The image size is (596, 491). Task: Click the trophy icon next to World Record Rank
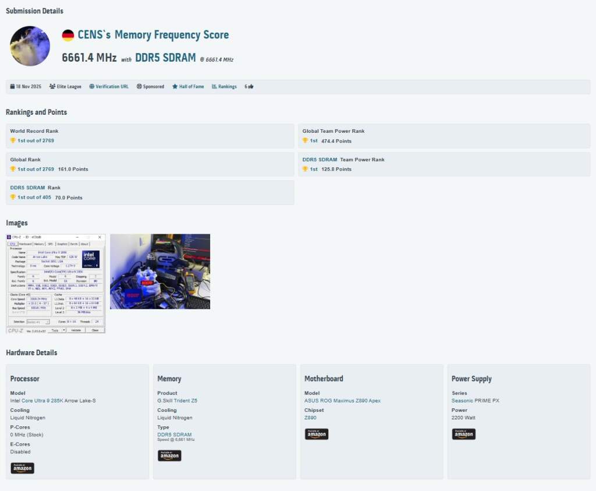(x=12, y=141)
